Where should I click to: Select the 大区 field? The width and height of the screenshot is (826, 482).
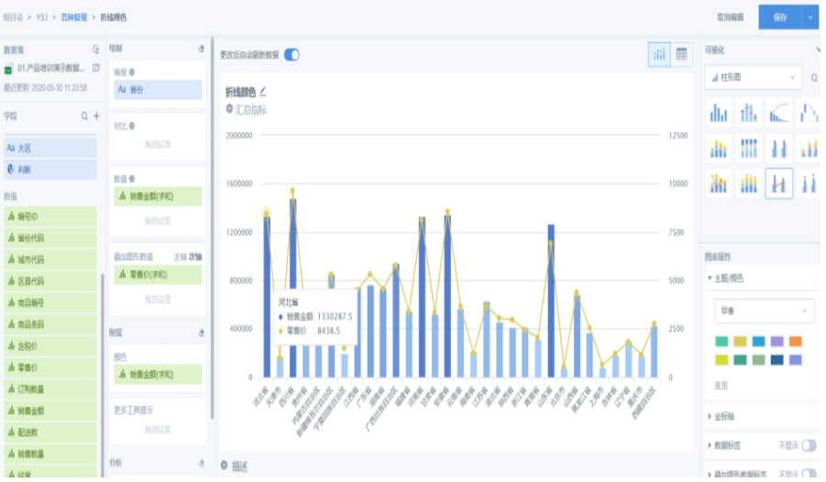(x=50, y=148)
